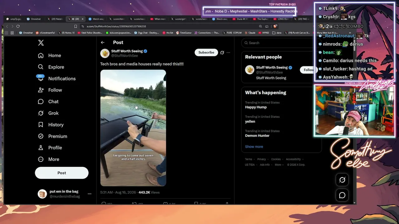399x224 pixels.
Task: Open the Accessibility footer link
Action: pyautogui.click(x=293, y=159)
